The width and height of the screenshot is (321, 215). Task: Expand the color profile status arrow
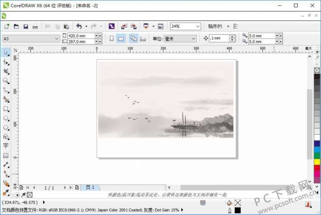click(182, 210)
